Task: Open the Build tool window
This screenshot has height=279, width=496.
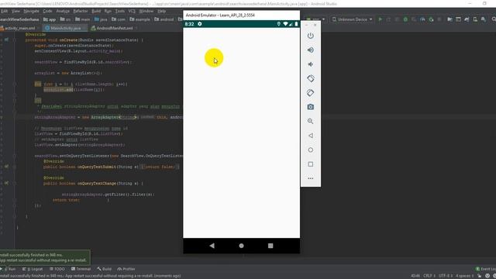Action: (x=105, y=269)
